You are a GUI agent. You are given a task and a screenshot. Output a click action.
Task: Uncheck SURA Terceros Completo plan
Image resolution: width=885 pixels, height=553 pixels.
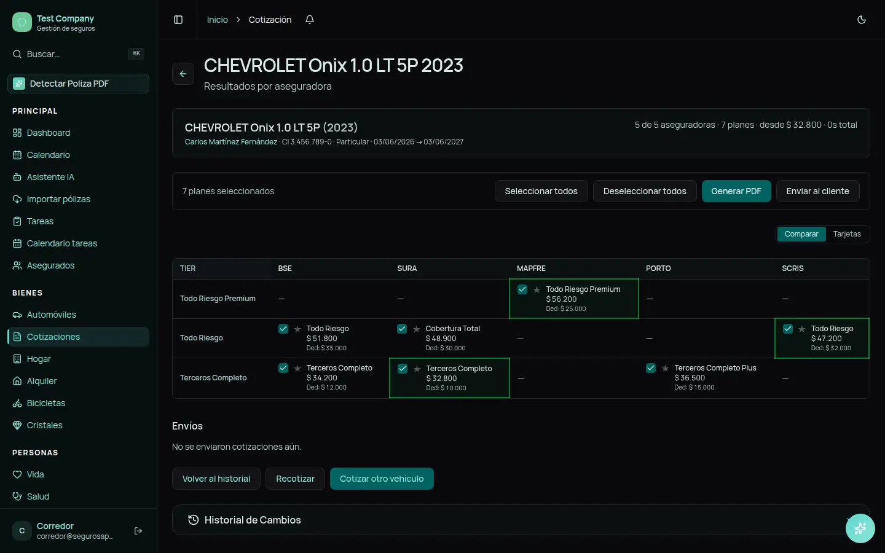[403, 369]
